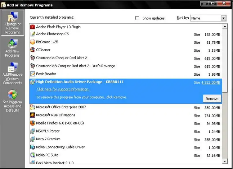The width and height of the screenshot is (233, 169).
Task: Click the 182.00MB size value
Action: tap(212, 35)
